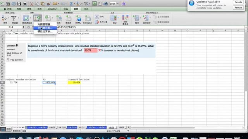Image resolution: width=248 pixels, height=139 pixels.
Task: Add a new sheet with plus button
Action: [x=128, y=127]
